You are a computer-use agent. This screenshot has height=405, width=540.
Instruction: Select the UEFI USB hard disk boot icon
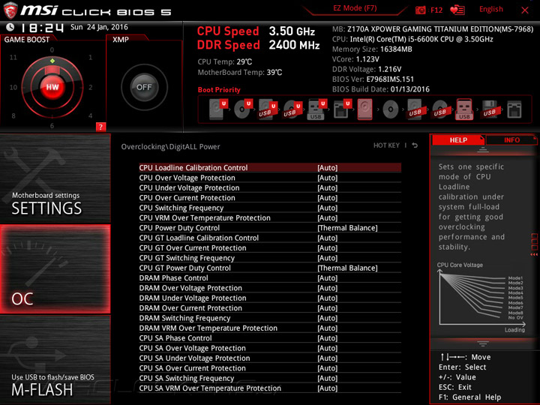coord(268,109)
